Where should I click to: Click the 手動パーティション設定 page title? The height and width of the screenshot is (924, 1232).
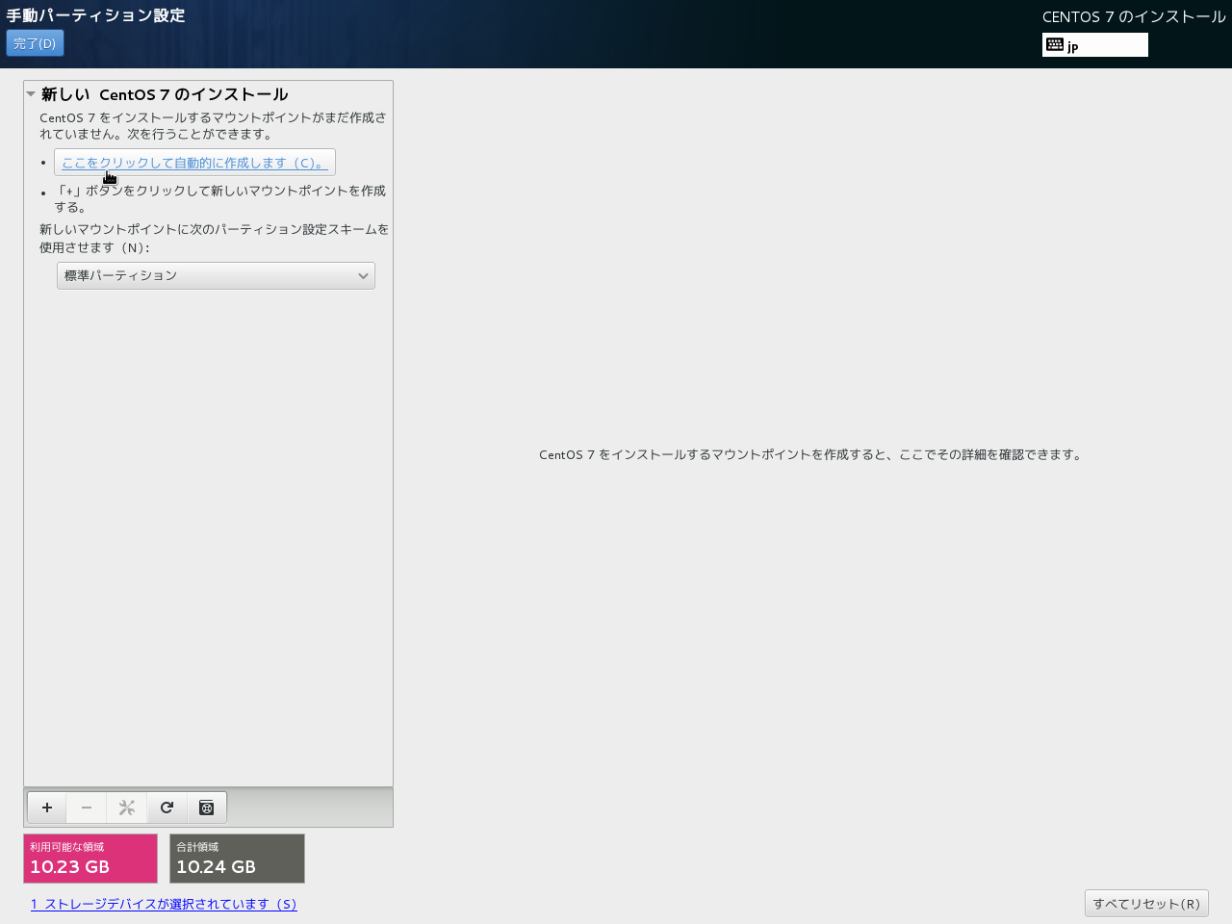95,15
